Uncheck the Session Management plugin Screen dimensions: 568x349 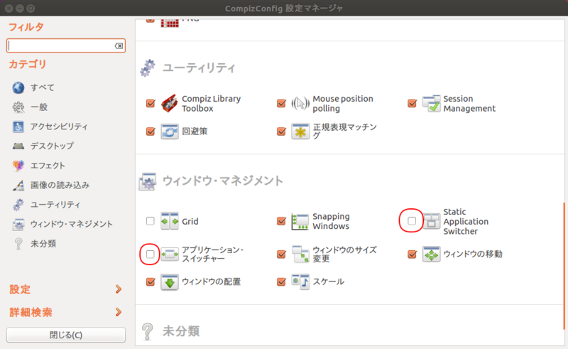[412, 103]
